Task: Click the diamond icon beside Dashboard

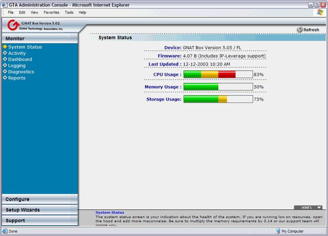Action: pos(5,59)
